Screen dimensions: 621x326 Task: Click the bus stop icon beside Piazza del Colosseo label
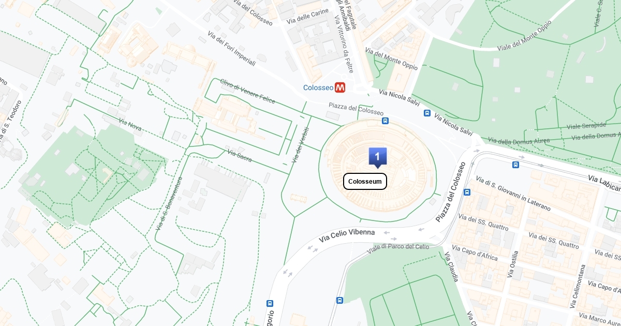(386, 121)
